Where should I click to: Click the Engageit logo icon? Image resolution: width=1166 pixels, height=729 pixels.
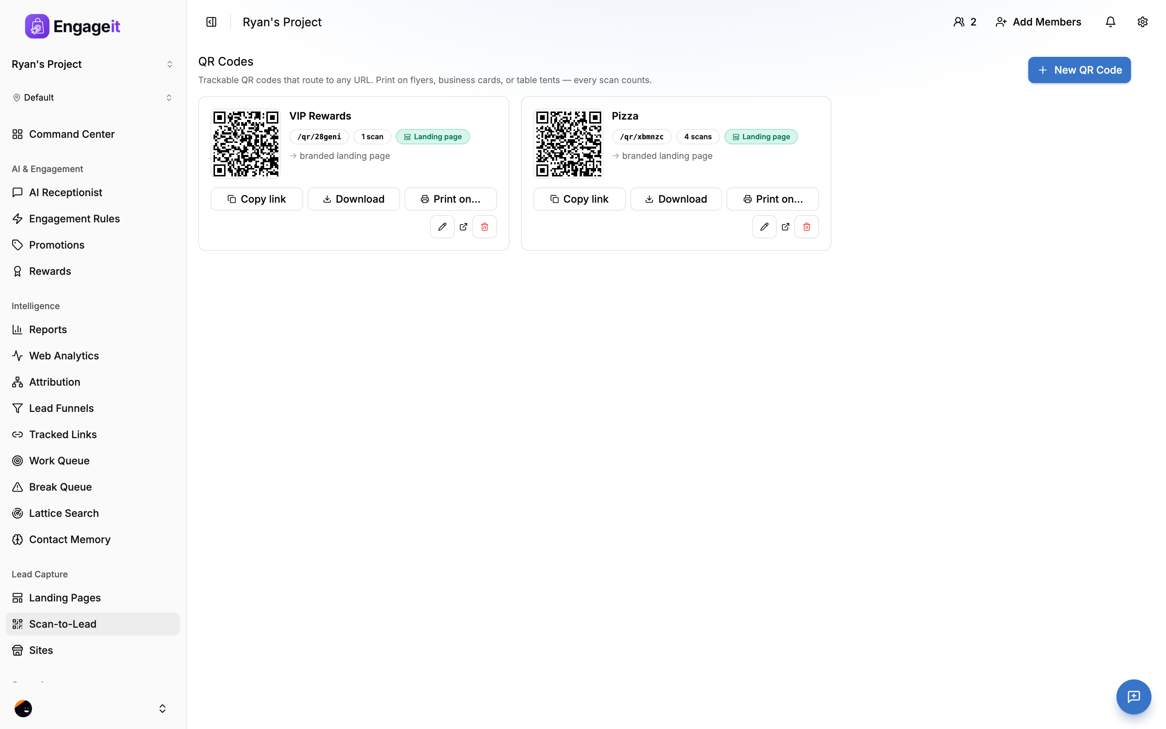37,26
